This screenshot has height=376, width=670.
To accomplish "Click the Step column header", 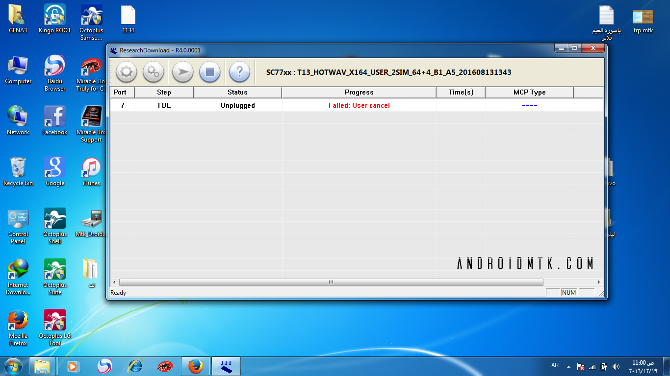I will click(164, 92).
